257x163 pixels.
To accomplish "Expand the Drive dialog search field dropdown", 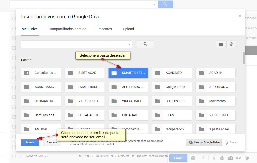I will pyautogui.click(x=129, y=45).
